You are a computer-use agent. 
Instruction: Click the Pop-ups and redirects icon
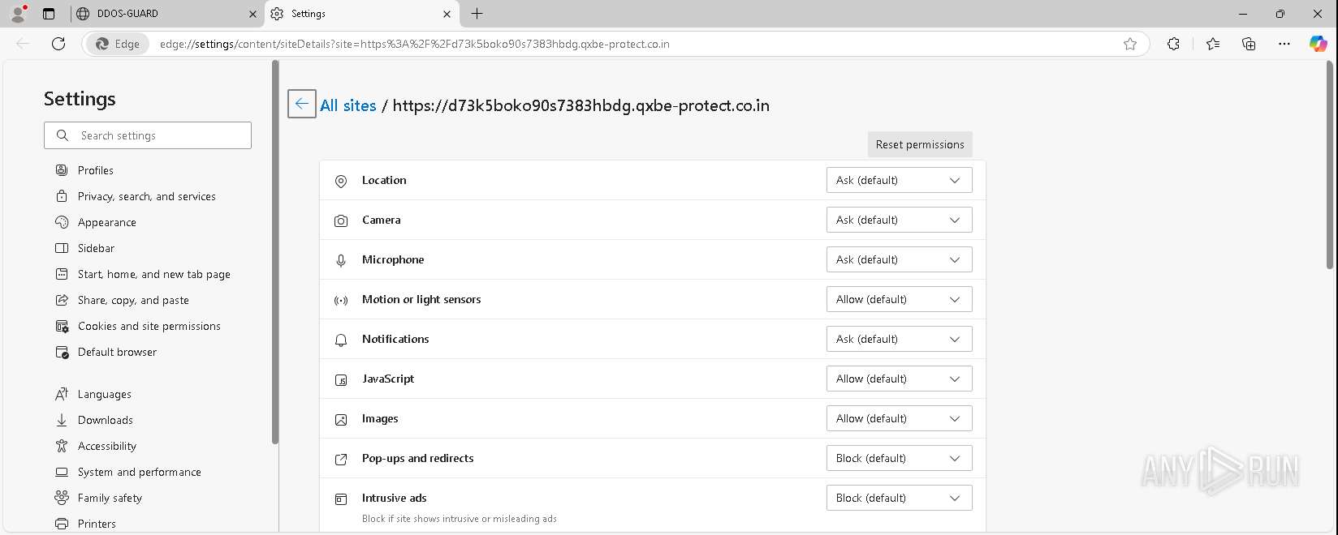pos(341,459)
